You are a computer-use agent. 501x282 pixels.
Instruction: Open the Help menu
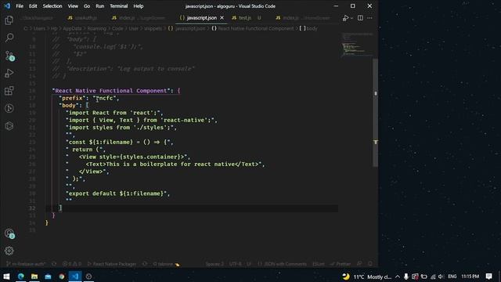pyautogui.click(x=139, y=6)
